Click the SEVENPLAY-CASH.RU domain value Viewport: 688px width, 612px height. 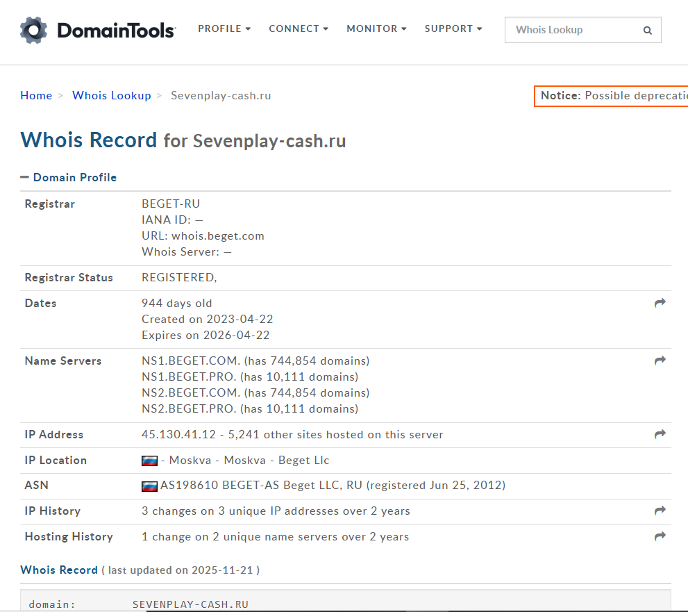(x=190, y=604)
